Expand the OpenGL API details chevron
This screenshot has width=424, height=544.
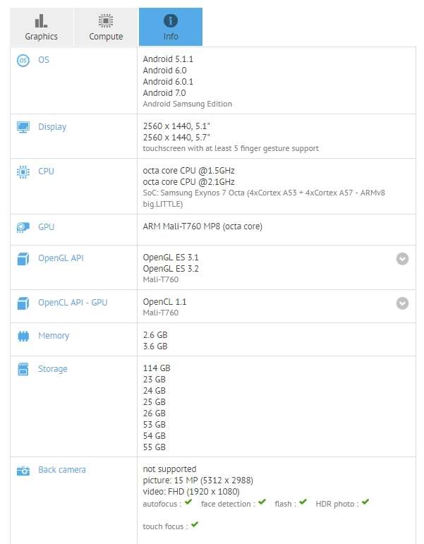[x=402, y=259]
